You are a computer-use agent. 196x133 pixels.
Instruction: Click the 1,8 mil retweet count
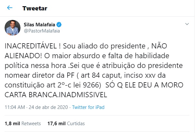12,124
